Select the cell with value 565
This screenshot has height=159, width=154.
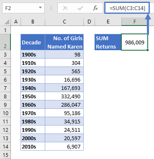pos(64,71)
